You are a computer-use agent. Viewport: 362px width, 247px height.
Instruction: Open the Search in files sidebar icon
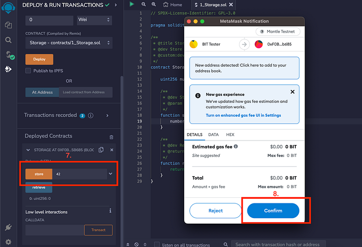point(8,40)
